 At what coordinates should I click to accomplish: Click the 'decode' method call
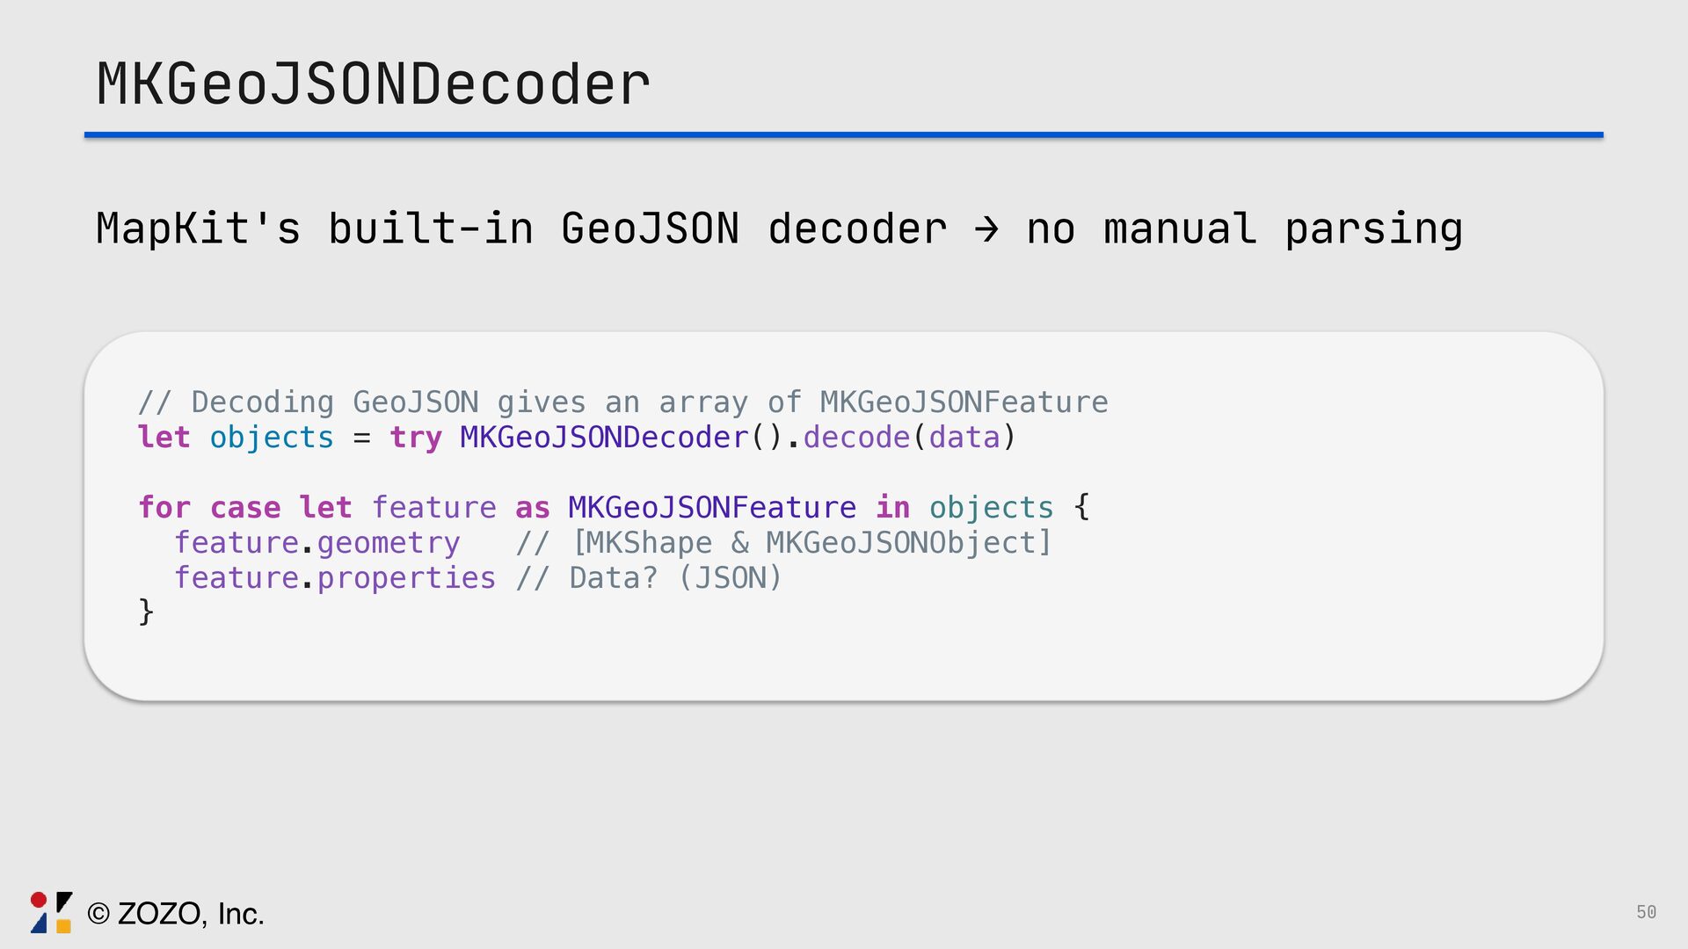(856, 437)
